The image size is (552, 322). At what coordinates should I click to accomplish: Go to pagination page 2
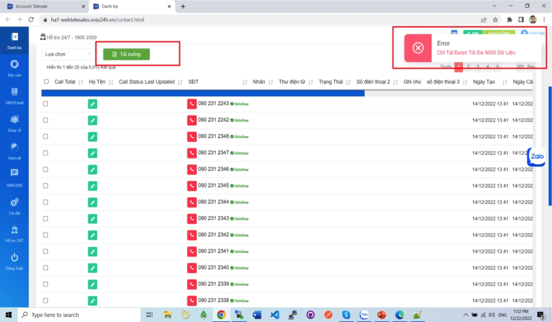click(x=468, y=67)
